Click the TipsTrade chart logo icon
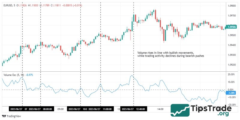 pos(179,110)
